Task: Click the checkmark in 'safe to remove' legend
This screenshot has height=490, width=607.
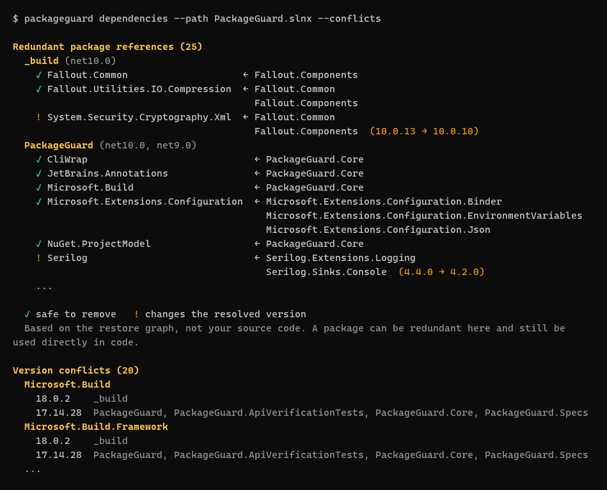Action: (x=27, y=314)
